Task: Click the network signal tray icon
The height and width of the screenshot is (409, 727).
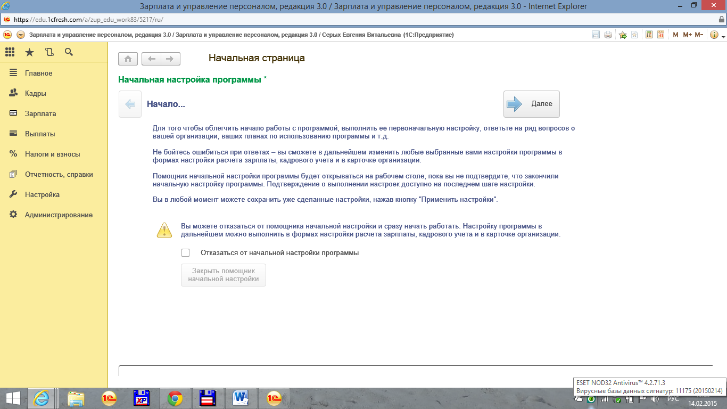Action: tap(604, 399)
